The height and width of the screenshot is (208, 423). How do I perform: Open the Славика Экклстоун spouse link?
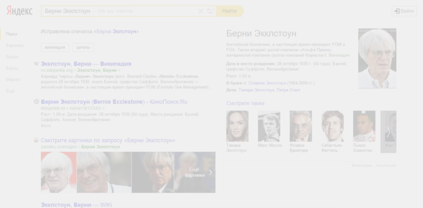tap(267, 83)
